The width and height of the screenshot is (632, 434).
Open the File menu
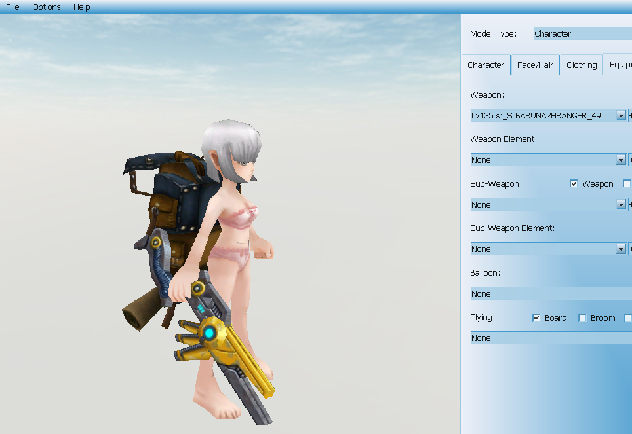coord(12,7)
